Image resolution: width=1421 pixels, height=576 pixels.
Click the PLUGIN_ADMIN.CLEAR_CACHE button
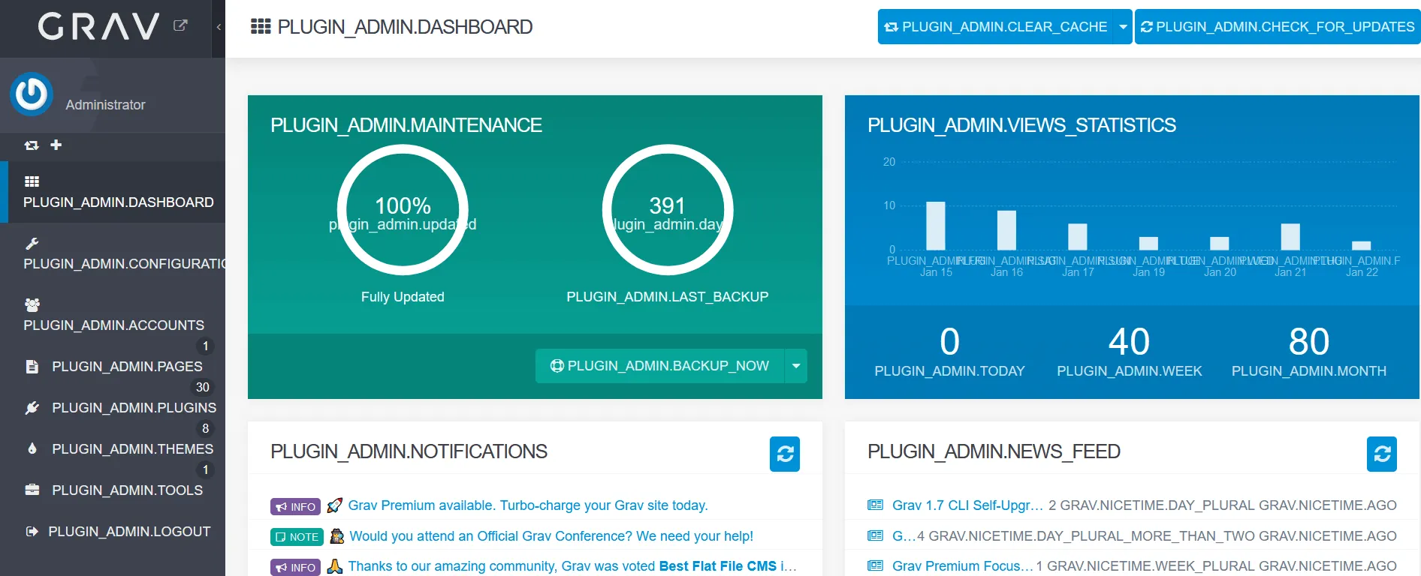point(996,27)
